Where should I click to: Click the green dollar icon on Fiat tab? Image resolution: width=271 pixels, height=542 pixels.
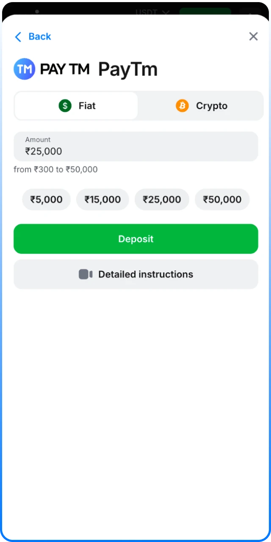[65, 105]
